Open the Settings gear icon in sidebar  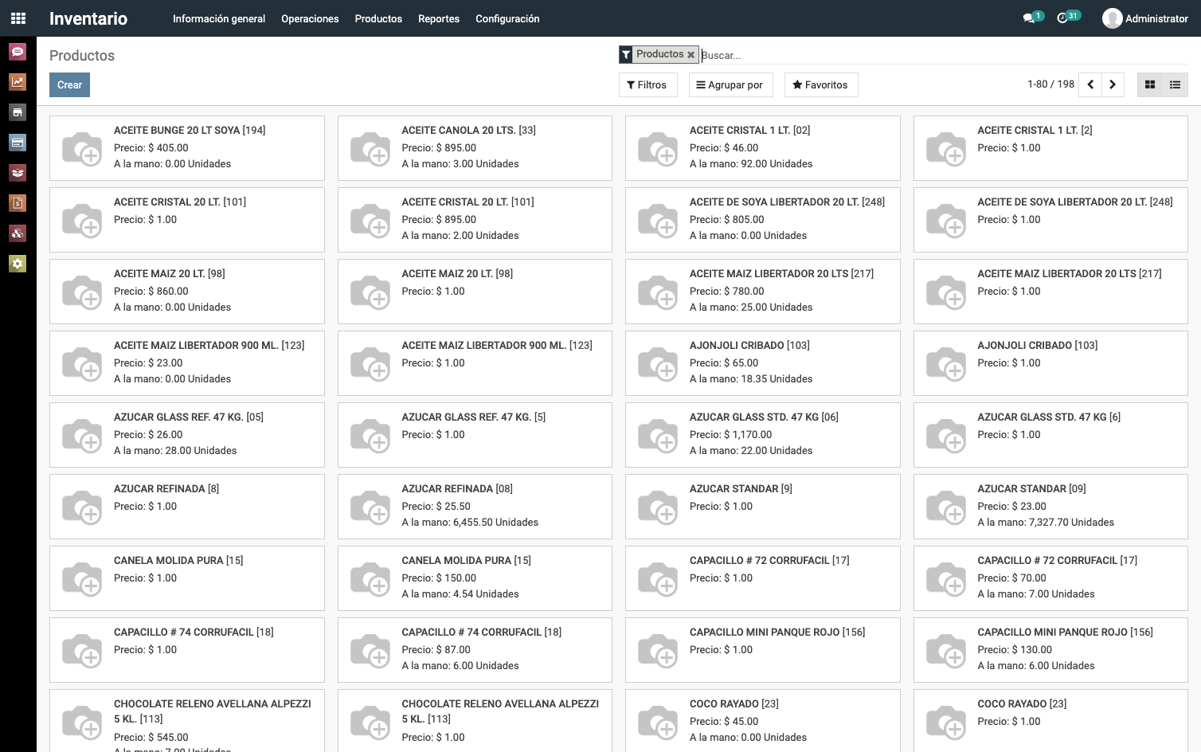[x=18, y=264]
